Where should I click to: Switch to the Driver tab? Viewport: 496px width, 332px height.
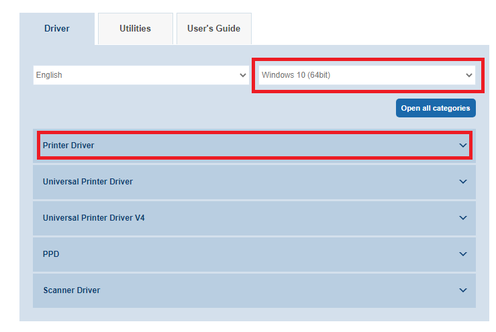(x=57, y=29)
